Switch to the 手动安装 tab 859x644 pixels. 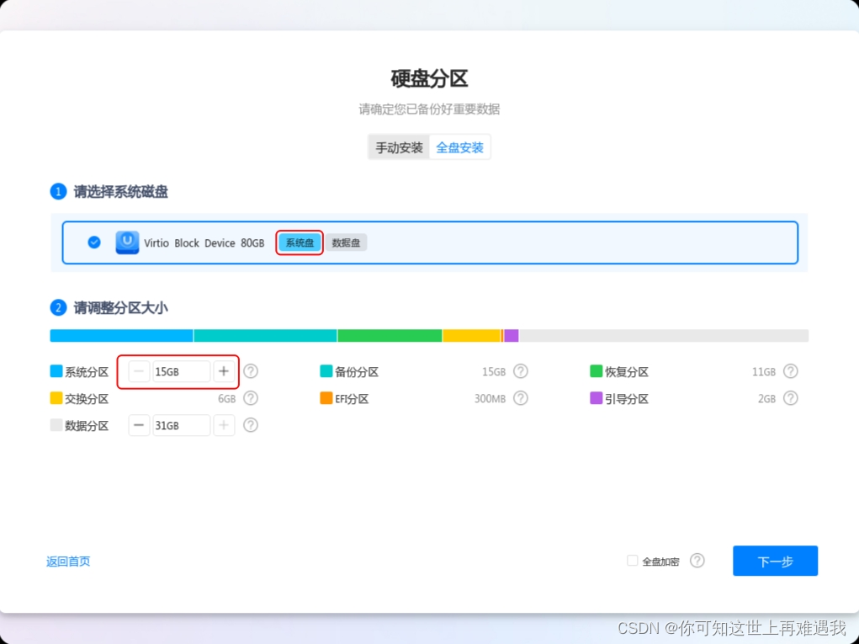click(398, 146)
